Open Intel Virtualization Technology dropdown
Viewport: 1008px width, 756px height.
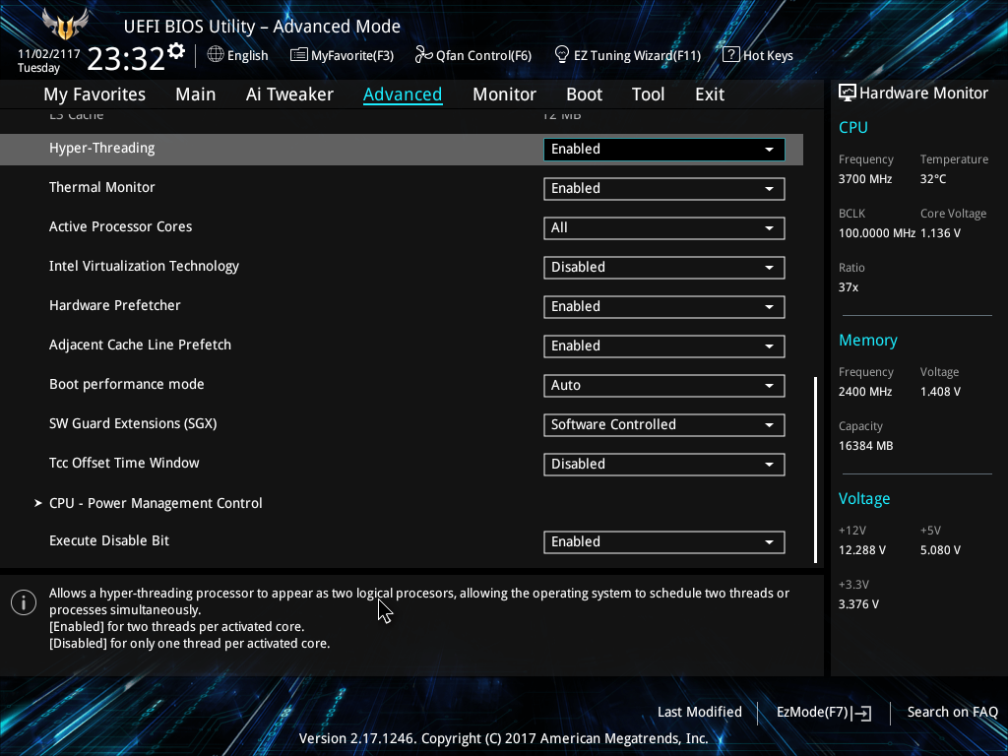click(664, 267)
